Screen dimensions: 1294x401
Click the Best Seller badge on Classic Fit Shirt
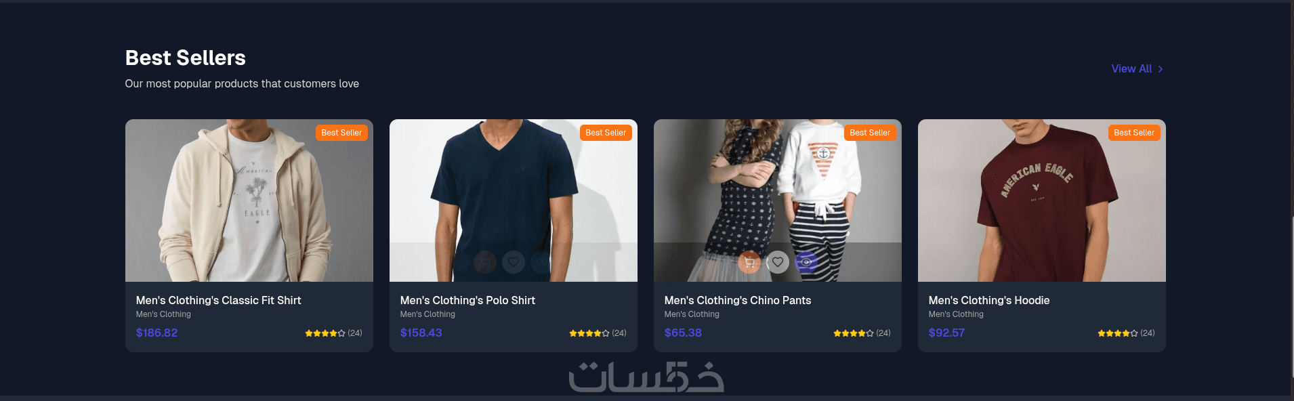tap(341, 133)
